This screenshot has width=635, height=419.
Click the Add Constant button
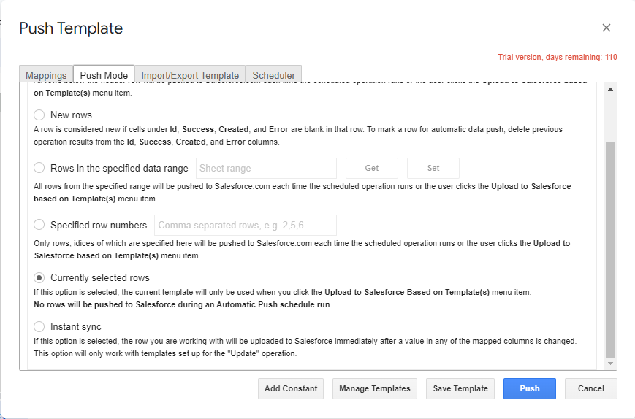click(x=291, y=388)
